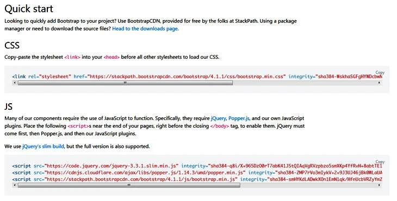The width and height of the screenshot is (397, 201).
Task: Click the inline <link> code tag
Action: click(x=72, y=57)
